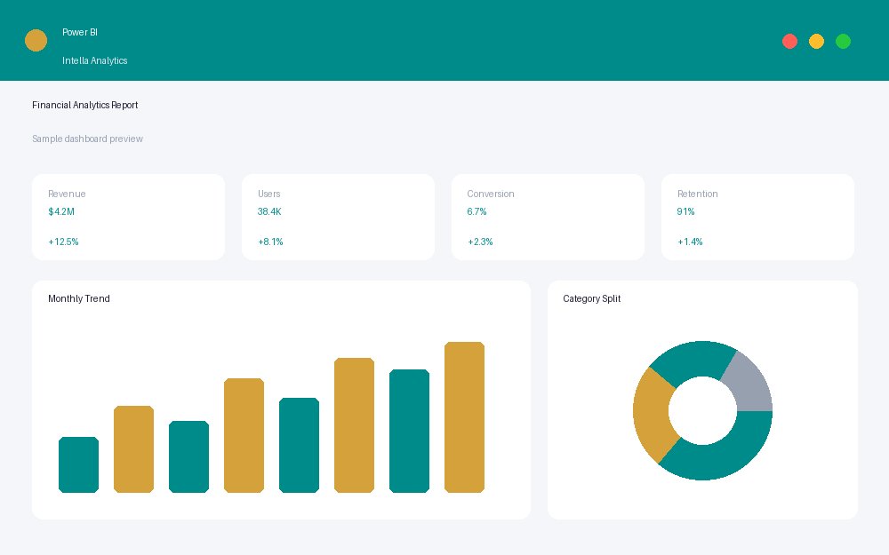Screen dimensions: 889x555
Task: Click the "Intella Analytics" header label
Action: (x=95, y=60)
